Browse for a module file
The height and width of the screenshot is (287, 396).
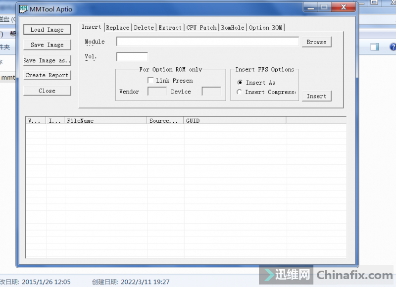tap(316, 42)
